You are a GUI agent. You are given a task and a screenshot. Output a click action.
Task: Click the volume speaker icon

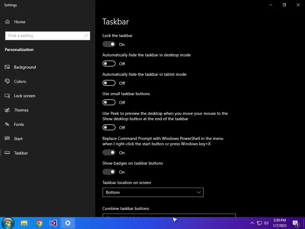tap(266, 223)
